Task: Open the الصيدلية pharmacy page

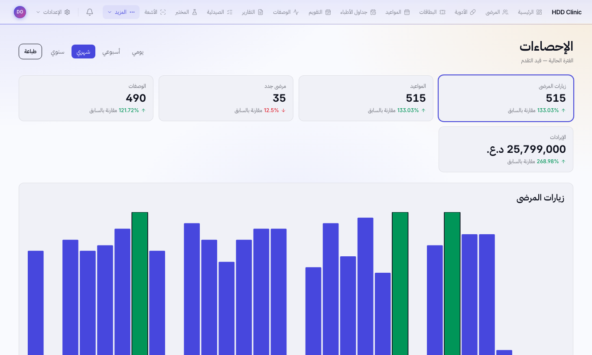Action: coord(220,12)
